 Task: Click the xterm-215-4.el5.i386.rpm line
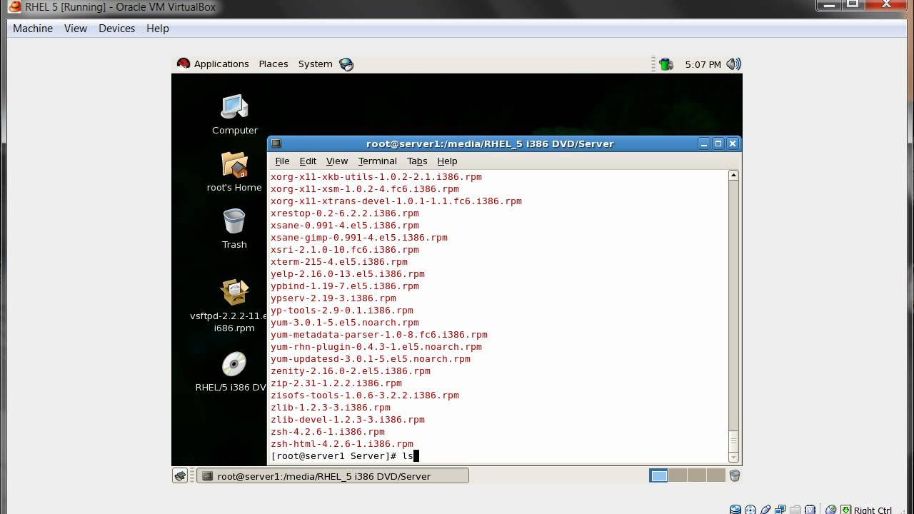click(339, 261)
